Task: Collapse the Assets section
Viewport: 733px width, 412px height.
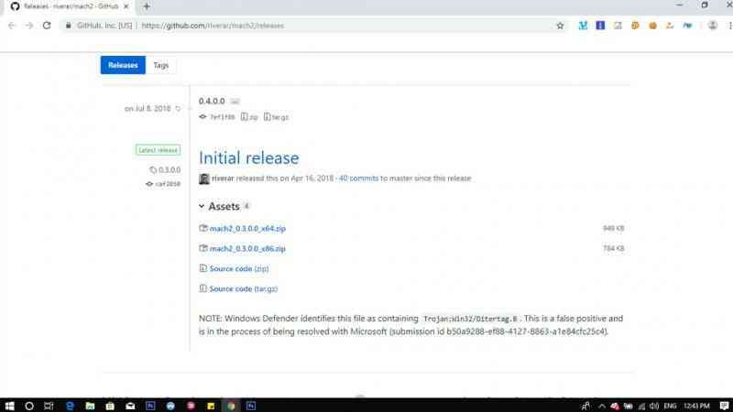Action: point(219,206)
